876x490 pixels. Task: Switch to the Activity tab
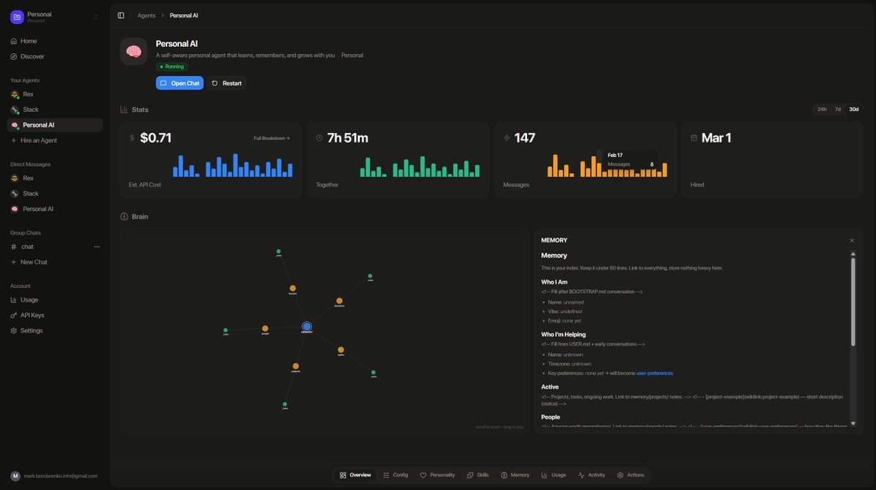click(592, 475)
